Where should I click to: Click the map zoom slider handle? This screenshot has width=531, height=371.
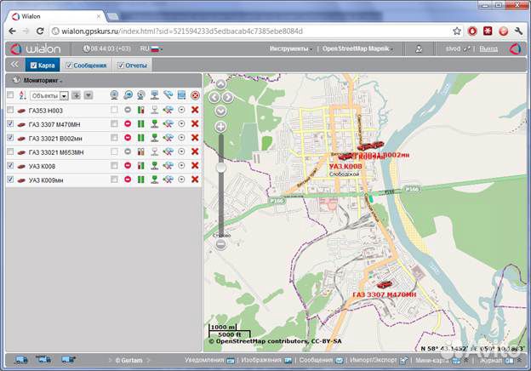[x=220, y=168]
